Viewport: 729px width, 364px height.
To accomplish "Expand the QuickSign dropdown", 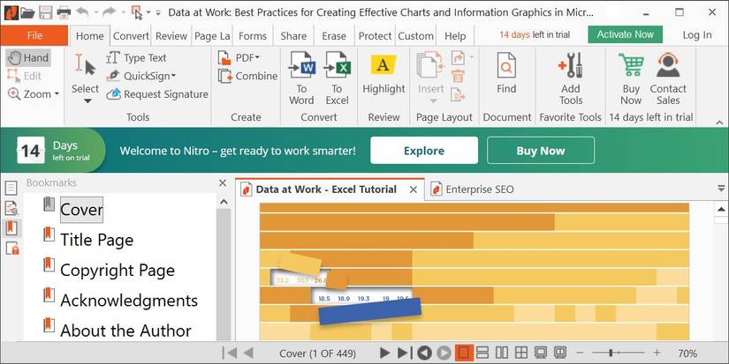I will (x=141, y=76).
